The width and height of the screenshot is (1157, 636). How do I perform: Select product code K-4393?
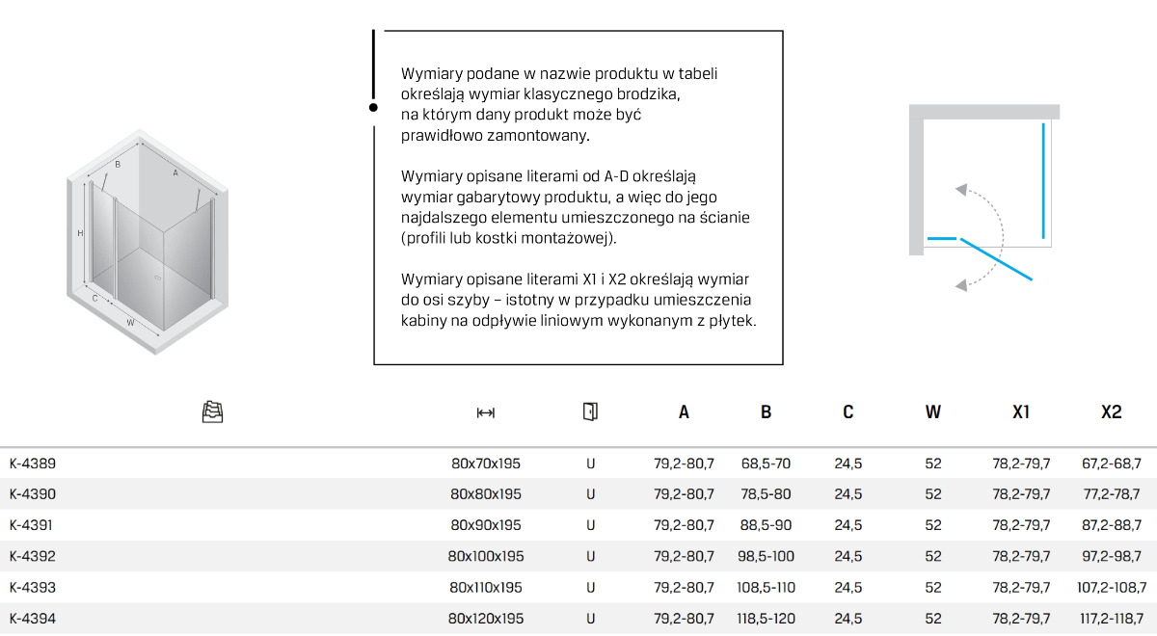tap(33, 587)
